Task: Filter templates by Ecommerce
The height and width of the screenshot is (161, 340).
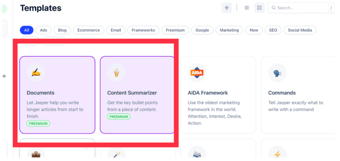Action: [88, 30]
